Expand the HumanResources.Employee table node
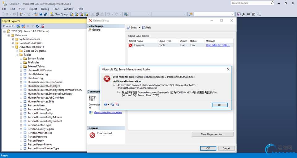The image size is (297, 158). [x=21, y=86]
